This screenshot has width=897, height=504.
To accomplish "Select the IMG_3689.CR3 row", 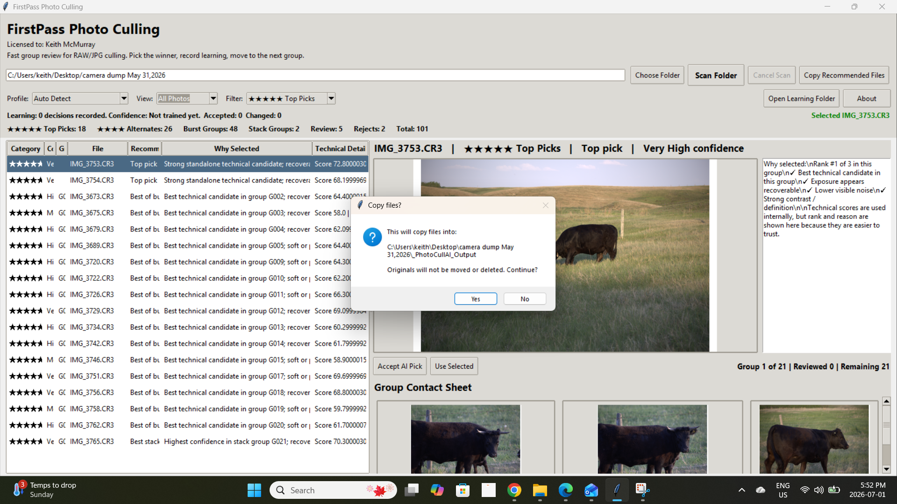I will coord(188,245).
